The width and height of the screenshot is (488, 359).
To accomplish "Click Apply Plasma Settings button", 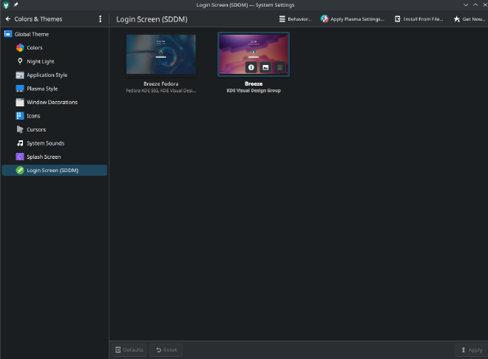I will (x=352, y=19).
